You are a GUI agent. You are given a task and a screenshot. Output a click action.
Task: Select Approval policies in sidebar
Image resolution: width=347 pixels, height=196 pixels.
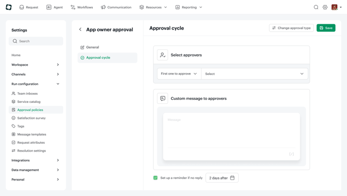36,110
